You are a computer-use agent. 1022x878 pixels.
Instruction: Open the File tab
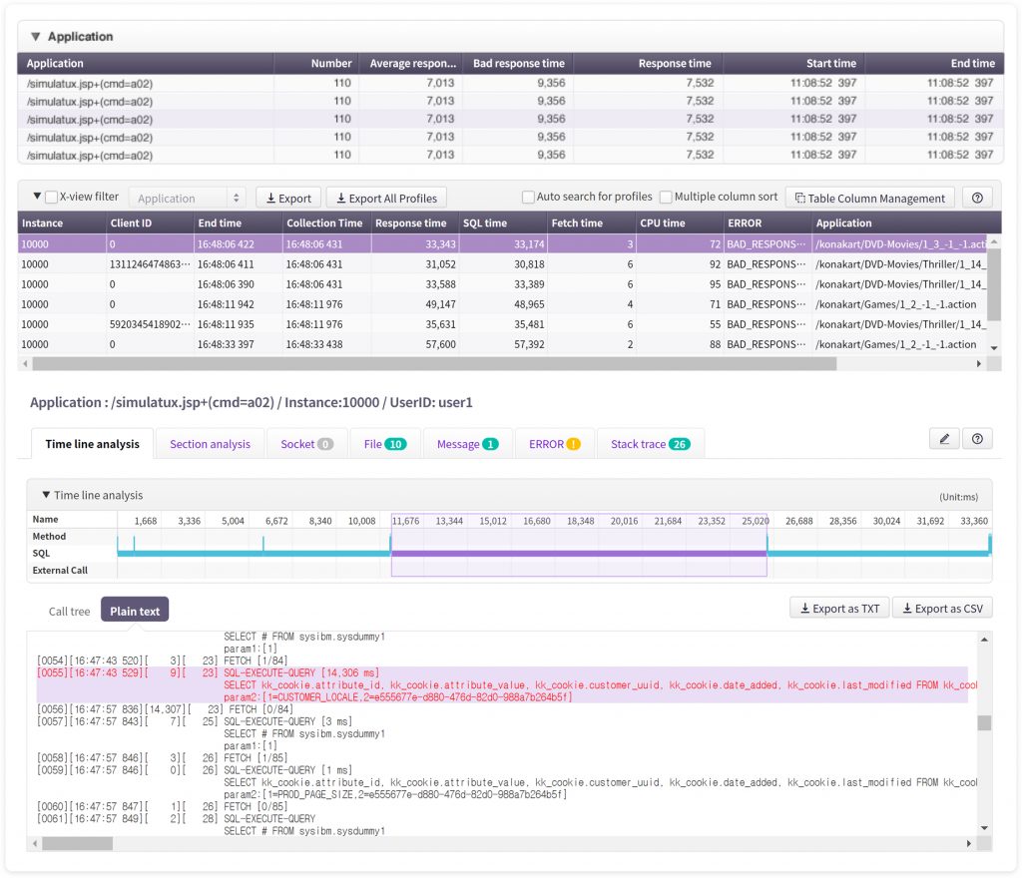point(385,444)
